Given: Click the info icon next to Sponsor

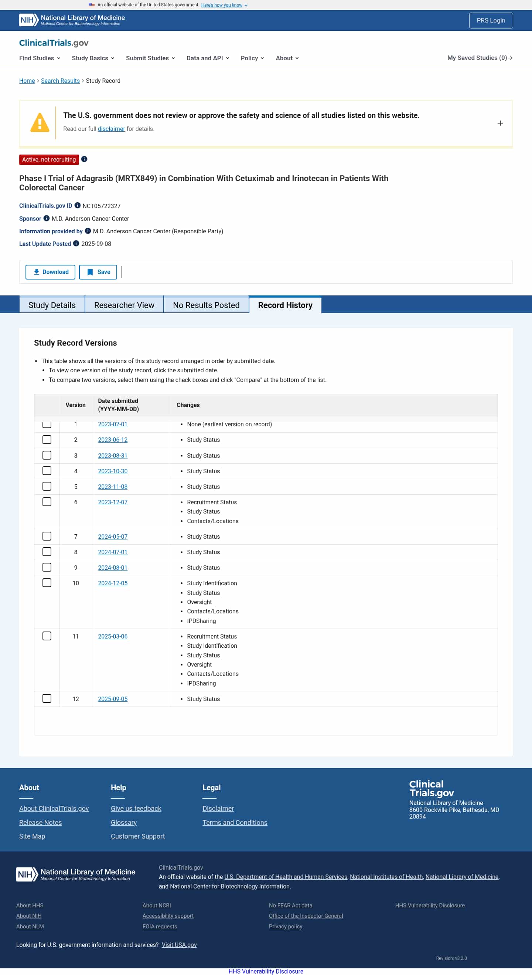Looking at the screenshot, I should click(47, 219).
